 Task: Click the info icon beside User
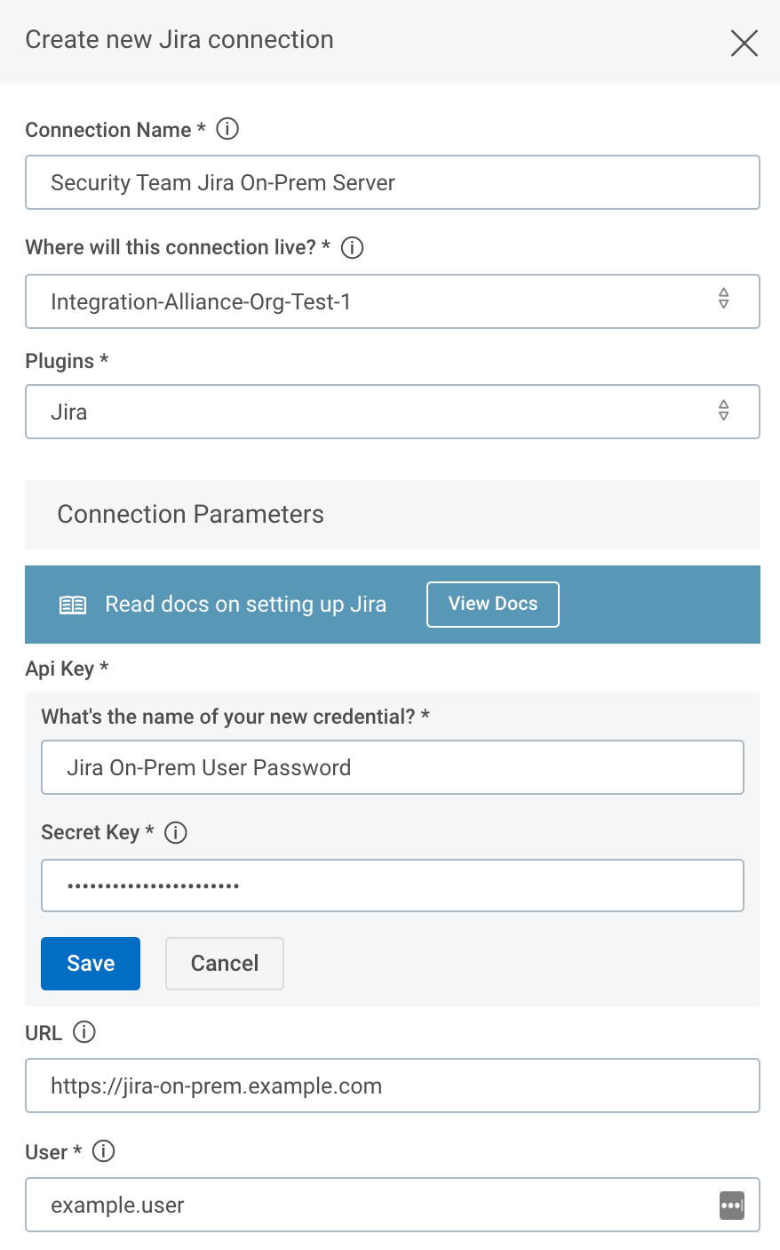coord(104,1151)
